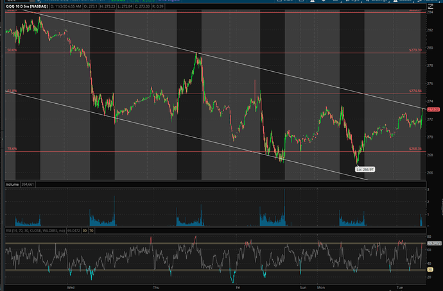Click the low price L: 272.84
443x291 pixels.
click(x=124, y=6)
